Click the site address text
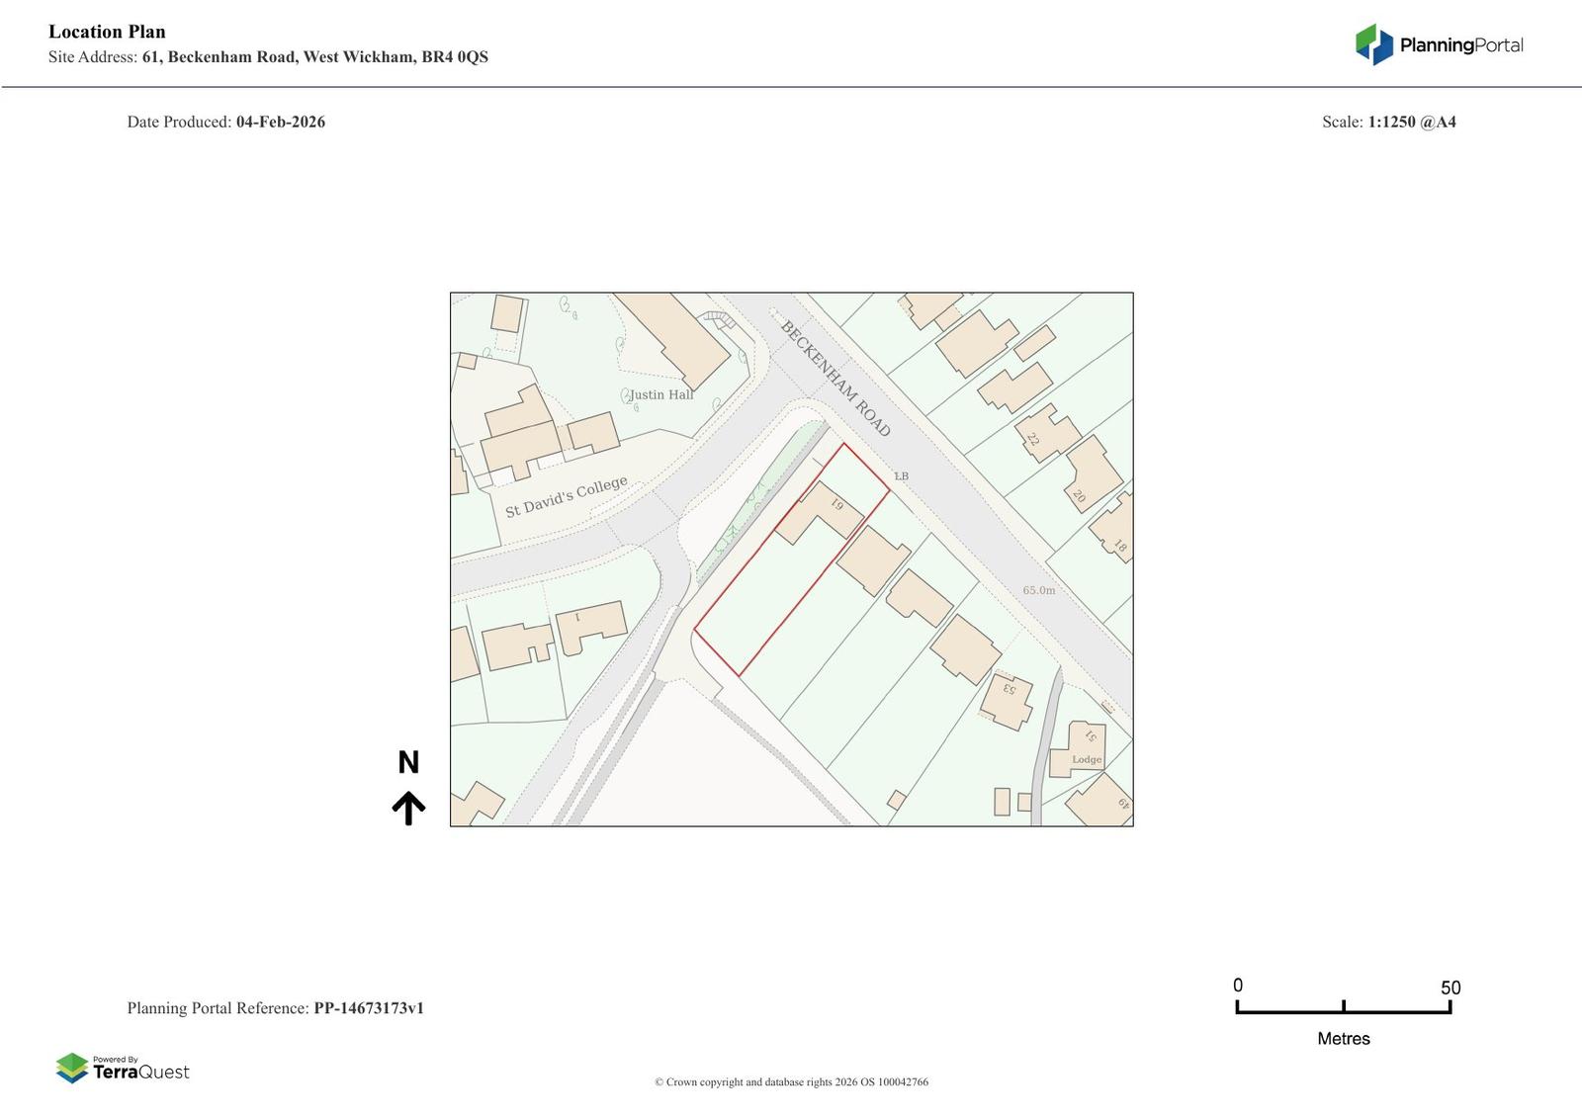 coord(314,56)
